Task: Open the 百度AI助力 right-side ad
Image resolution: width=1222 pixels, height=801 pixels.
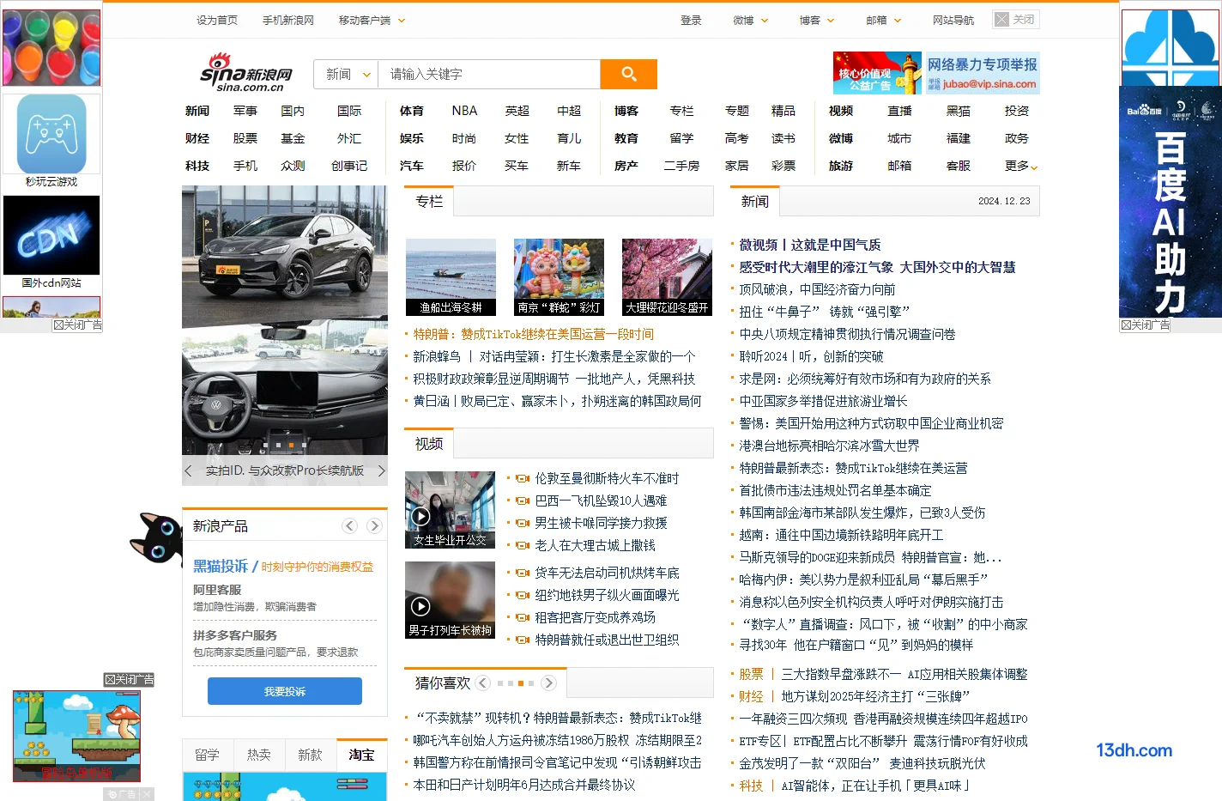Action: pos(1171,202)
